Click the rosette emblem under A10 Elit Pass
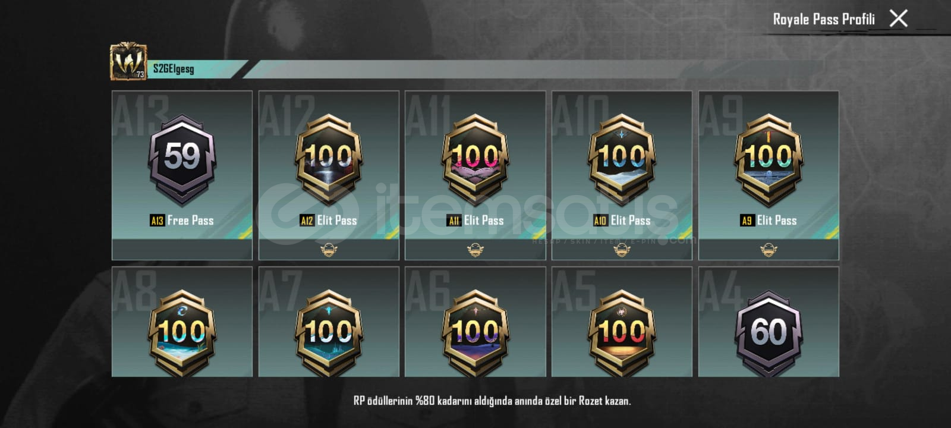This screenshot has width=951, height=428. coord(622,250)
